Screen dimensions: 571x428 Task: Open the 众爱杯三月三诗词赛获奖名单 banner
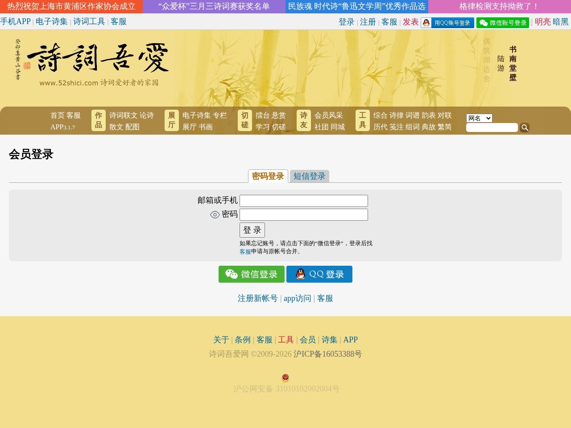214,6
